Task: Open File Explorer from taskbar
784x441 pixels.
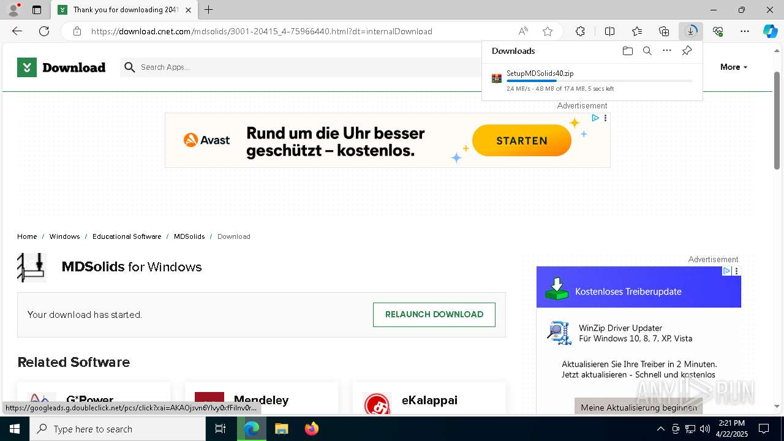Action: click(x=281, y=429)
